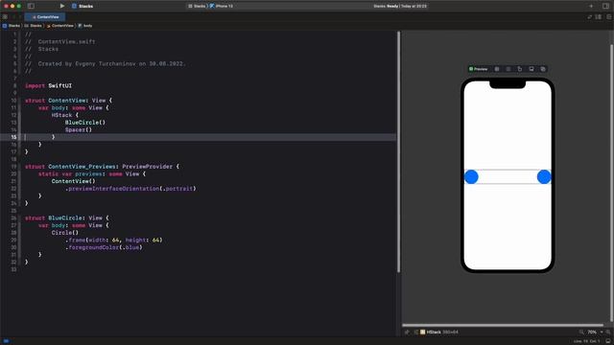Viewport: 614px width, 345px height.
Task: Choose the iPhone 13 run destination
Action: (x=222, y=6)
